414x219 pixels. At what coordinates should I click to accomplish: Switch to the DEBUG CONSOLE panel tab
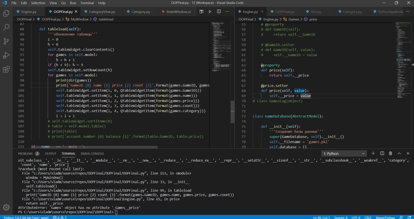coord(92,154)
